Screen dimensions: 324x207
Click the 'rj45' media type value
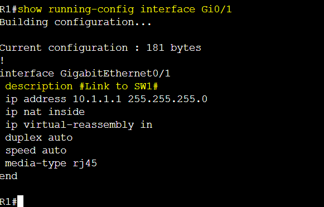pos(85,163)
